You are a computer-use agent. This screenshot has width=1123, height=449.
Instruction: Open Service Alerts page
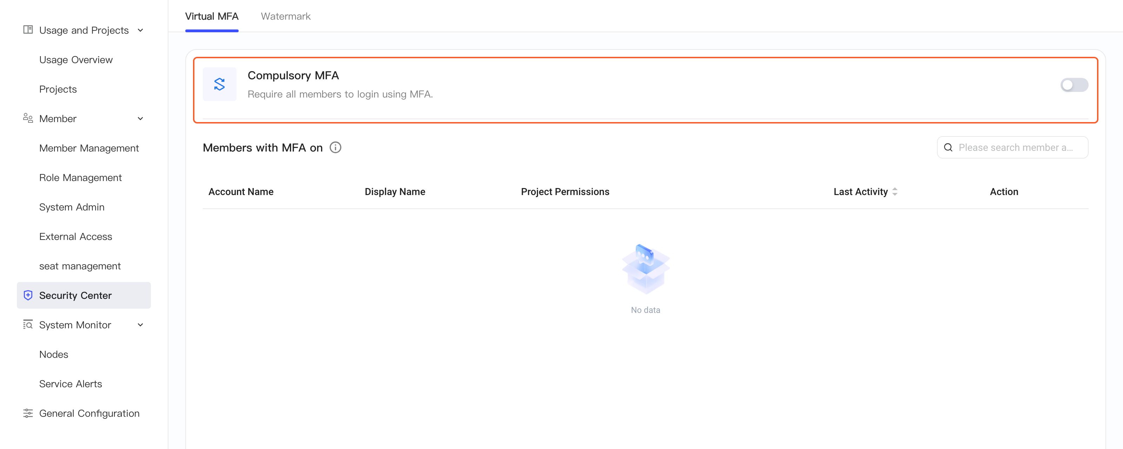click(x=70, y=384)
